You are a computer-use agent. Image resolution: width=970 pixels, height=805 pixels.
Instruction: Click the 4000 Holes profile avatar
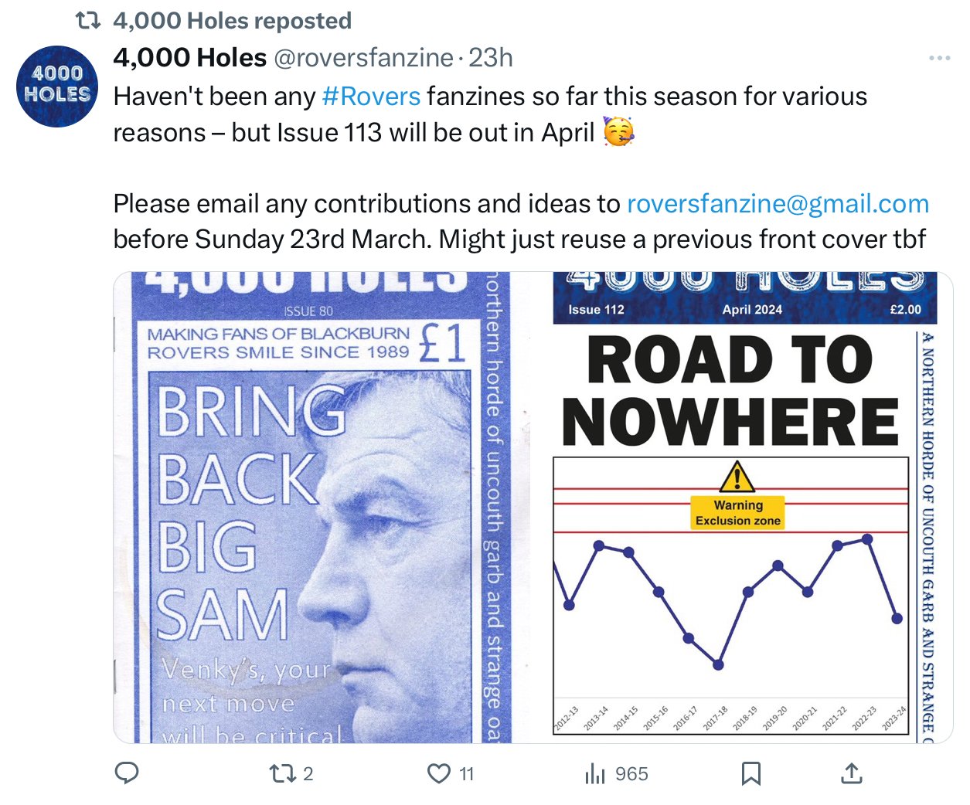click(x=57, y=86)
